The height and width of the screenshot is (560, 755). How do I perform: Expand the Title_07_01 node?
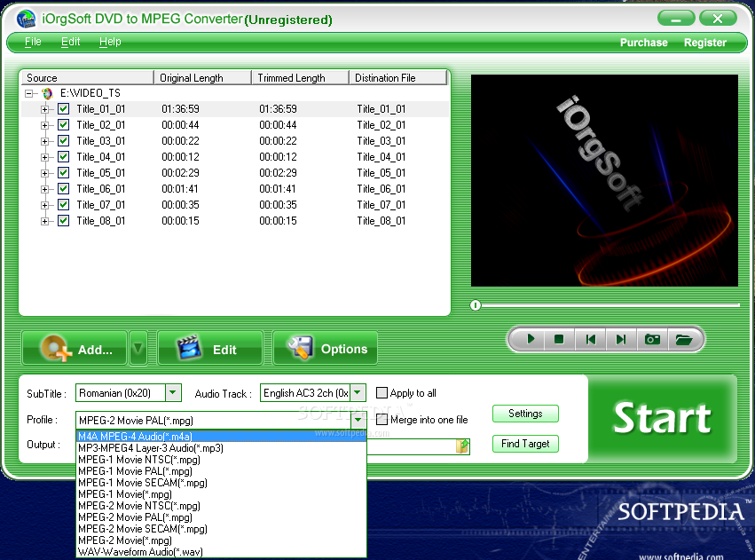pyautogui.click(x=44, y=205)
